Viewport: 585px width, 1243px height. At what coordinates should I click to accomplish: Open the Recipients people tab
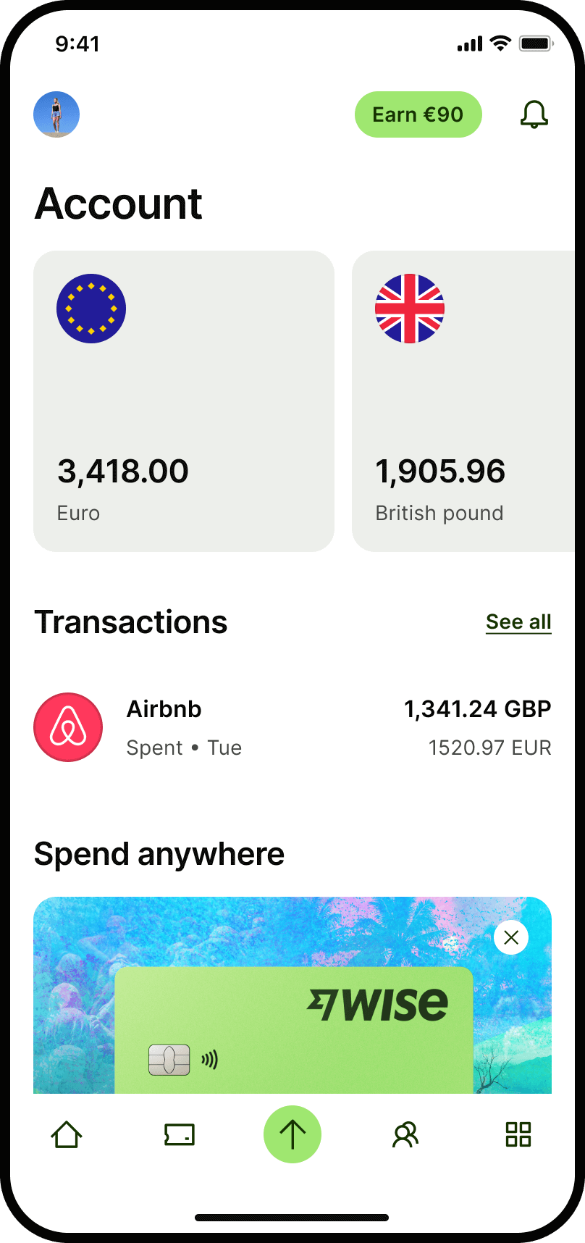tap(405, 1134)
